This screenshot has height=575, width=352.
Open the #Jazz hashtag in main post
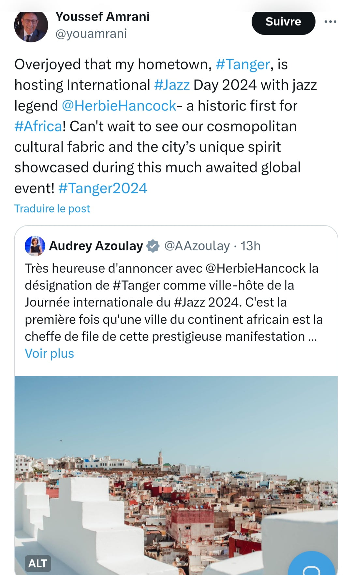pyautogui.click(x=172, y=85)
